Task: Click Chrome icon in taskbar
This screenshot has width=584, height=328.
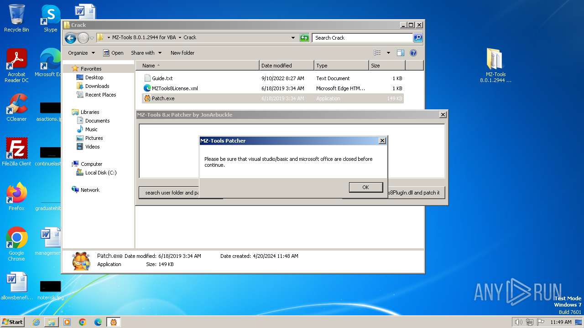Action: pyautogui.click(x=83, y=322)
